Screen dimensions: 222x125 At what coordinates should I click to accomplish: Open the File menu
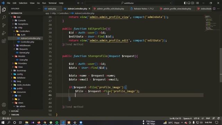(x=8, y=3)
